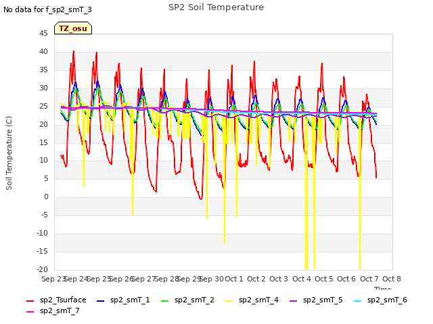Click the -15 y-axis tick label

tap(42, 252)
